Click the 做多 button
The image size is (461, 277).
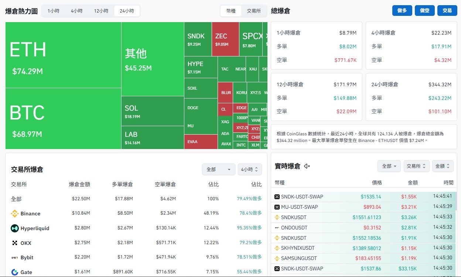(x=402, y=11)
